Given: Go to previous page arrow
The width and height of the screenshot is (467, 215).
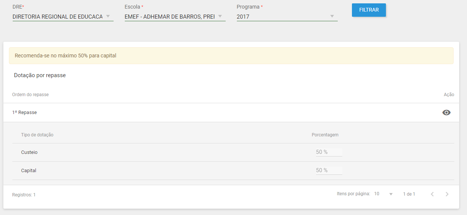Looking at the screenshot, I should point(432,194).
